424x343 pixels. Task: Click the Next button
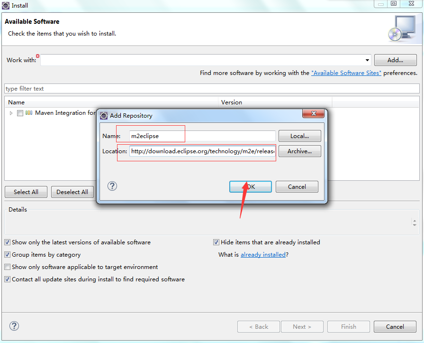click(302, 327)
